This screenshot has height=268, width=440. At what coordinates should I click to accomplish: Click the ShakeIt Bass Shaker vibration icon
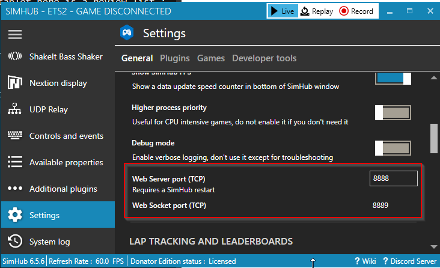[15, 56]
